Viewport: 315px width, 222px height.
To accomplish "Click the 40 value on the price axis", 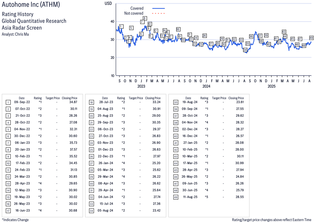I will [x=112, y=21].
